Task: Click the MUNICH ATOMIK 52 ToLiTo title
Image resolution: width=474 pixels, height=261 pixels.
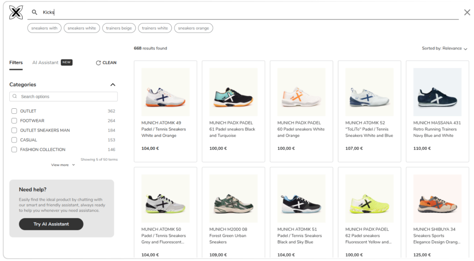Action: coord(369,129)
